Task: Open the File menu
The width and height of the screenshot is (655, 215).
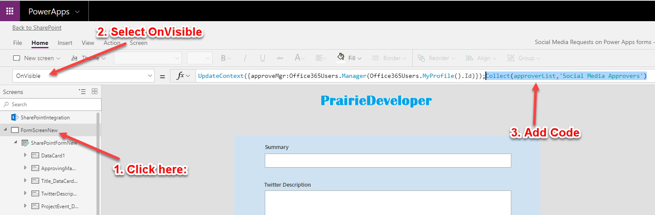Action: [x=17, y=43]
